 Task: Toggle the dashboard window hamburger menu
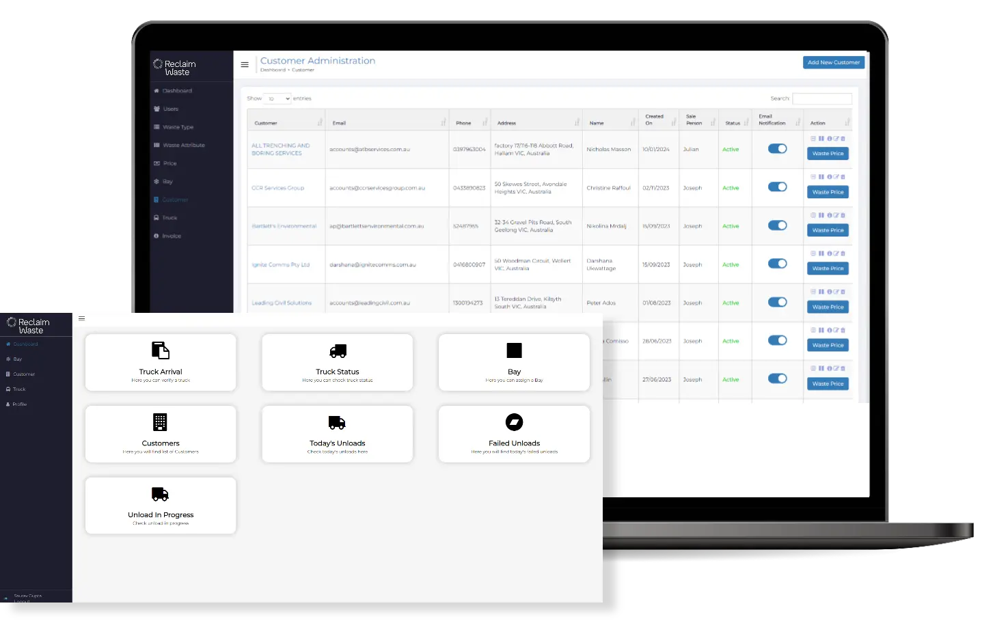81,318
